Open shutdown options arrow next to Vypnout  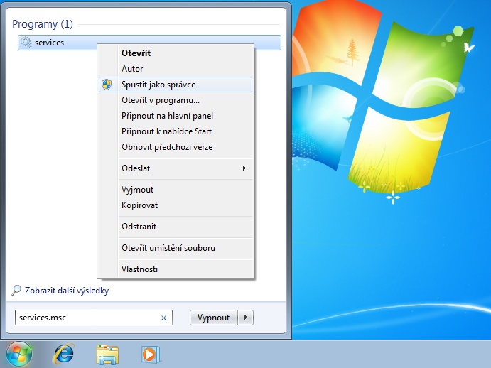click(x=246, y=318)
